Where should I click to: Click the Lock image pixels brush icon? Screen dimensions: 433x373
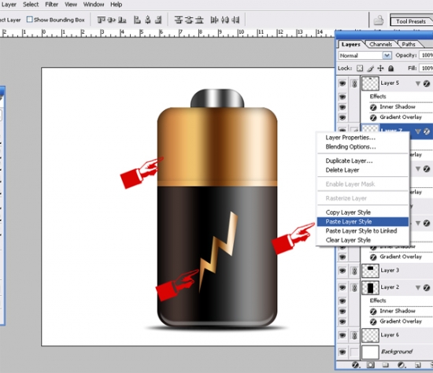point(370,68)
